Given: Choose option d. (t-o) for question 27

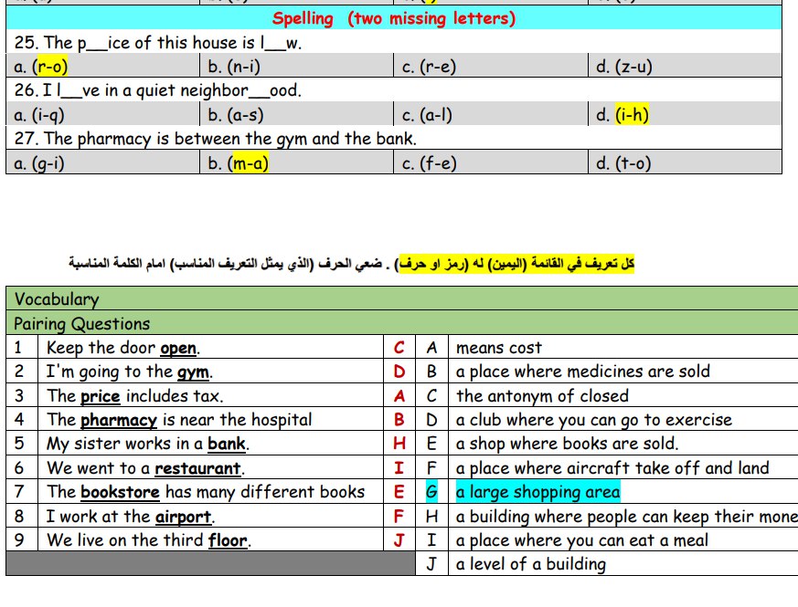Looking at the screenshot, I should point(623,163).
